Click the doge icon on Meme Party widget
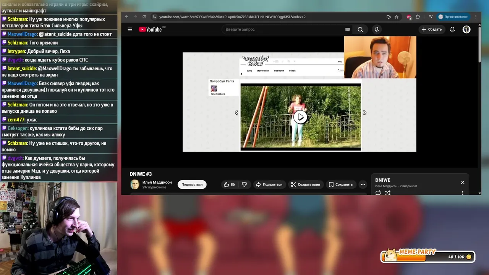Image resolution: width=489 pixels, height=275 pixels. pyautogui.click(x=391, y=255)
